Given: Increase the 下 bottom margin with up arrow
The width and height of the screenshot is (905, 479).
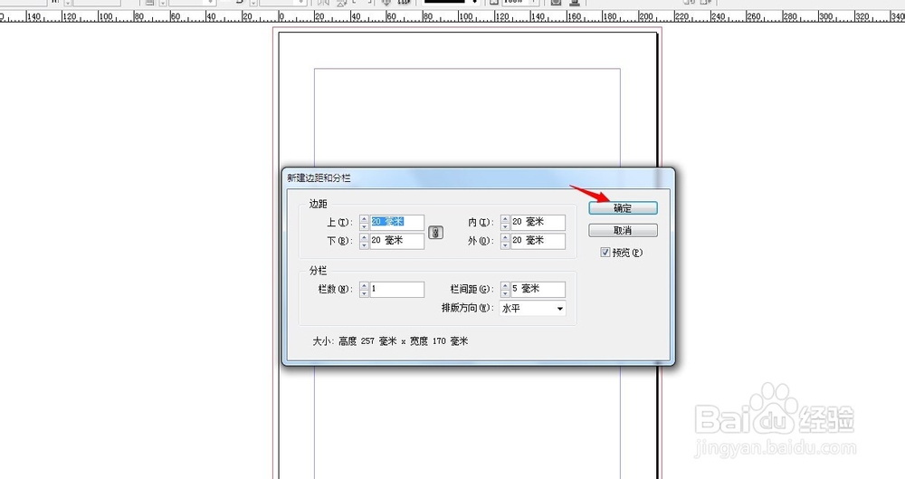Looking at the screenshot, I should (x=364, y=237).
